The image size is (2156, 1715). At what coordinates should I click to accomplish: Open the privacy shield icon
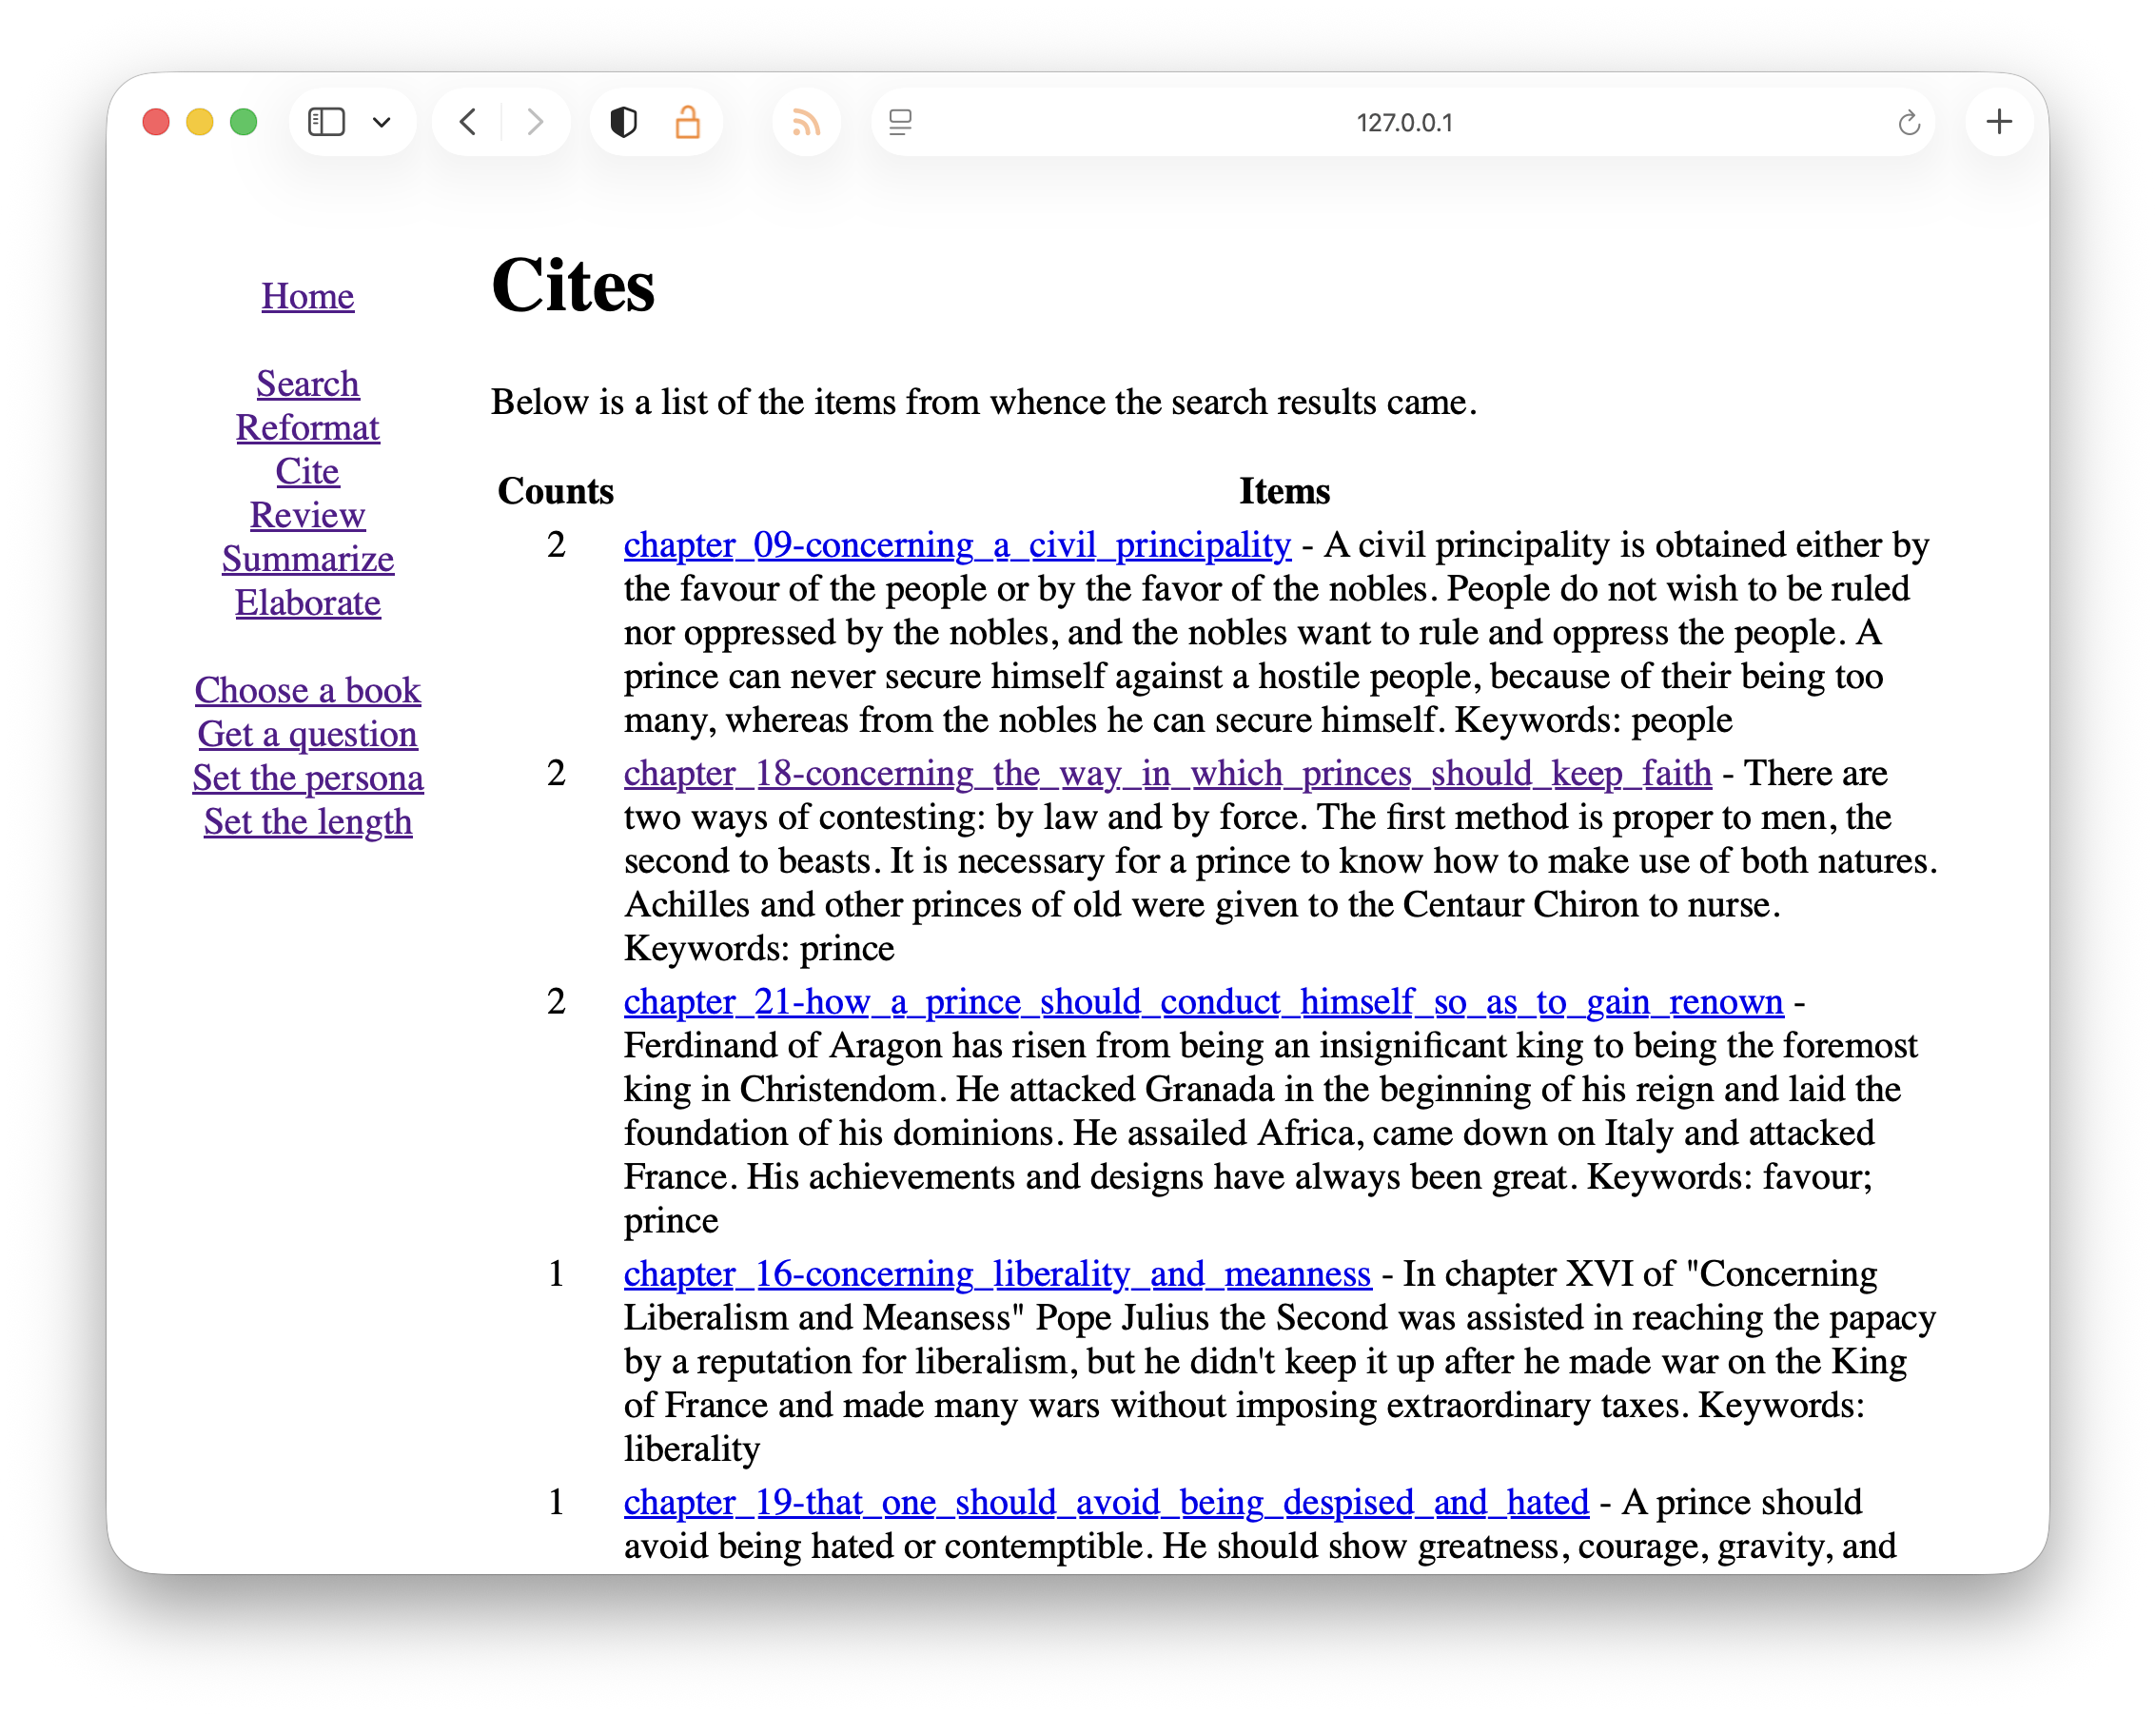coord(623,122)
